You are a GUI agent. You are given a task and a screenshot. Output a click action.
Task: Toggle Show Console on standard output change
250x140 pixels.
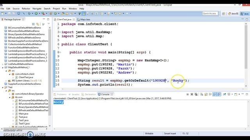click(214, 94)
